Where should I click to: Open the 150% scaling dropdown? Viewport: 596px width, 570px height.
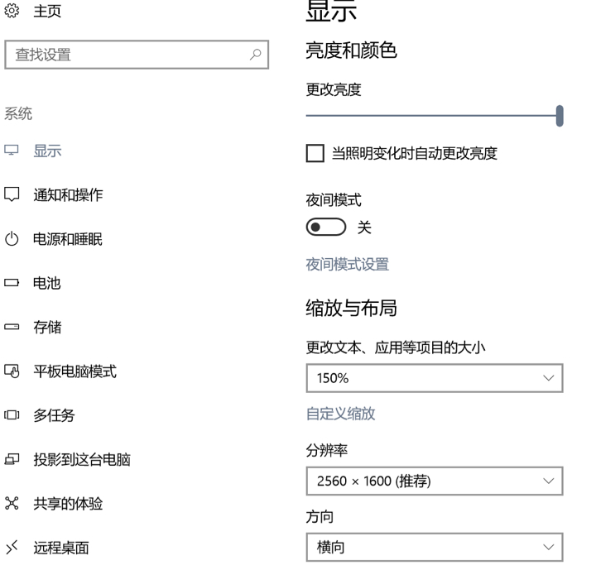434,378
